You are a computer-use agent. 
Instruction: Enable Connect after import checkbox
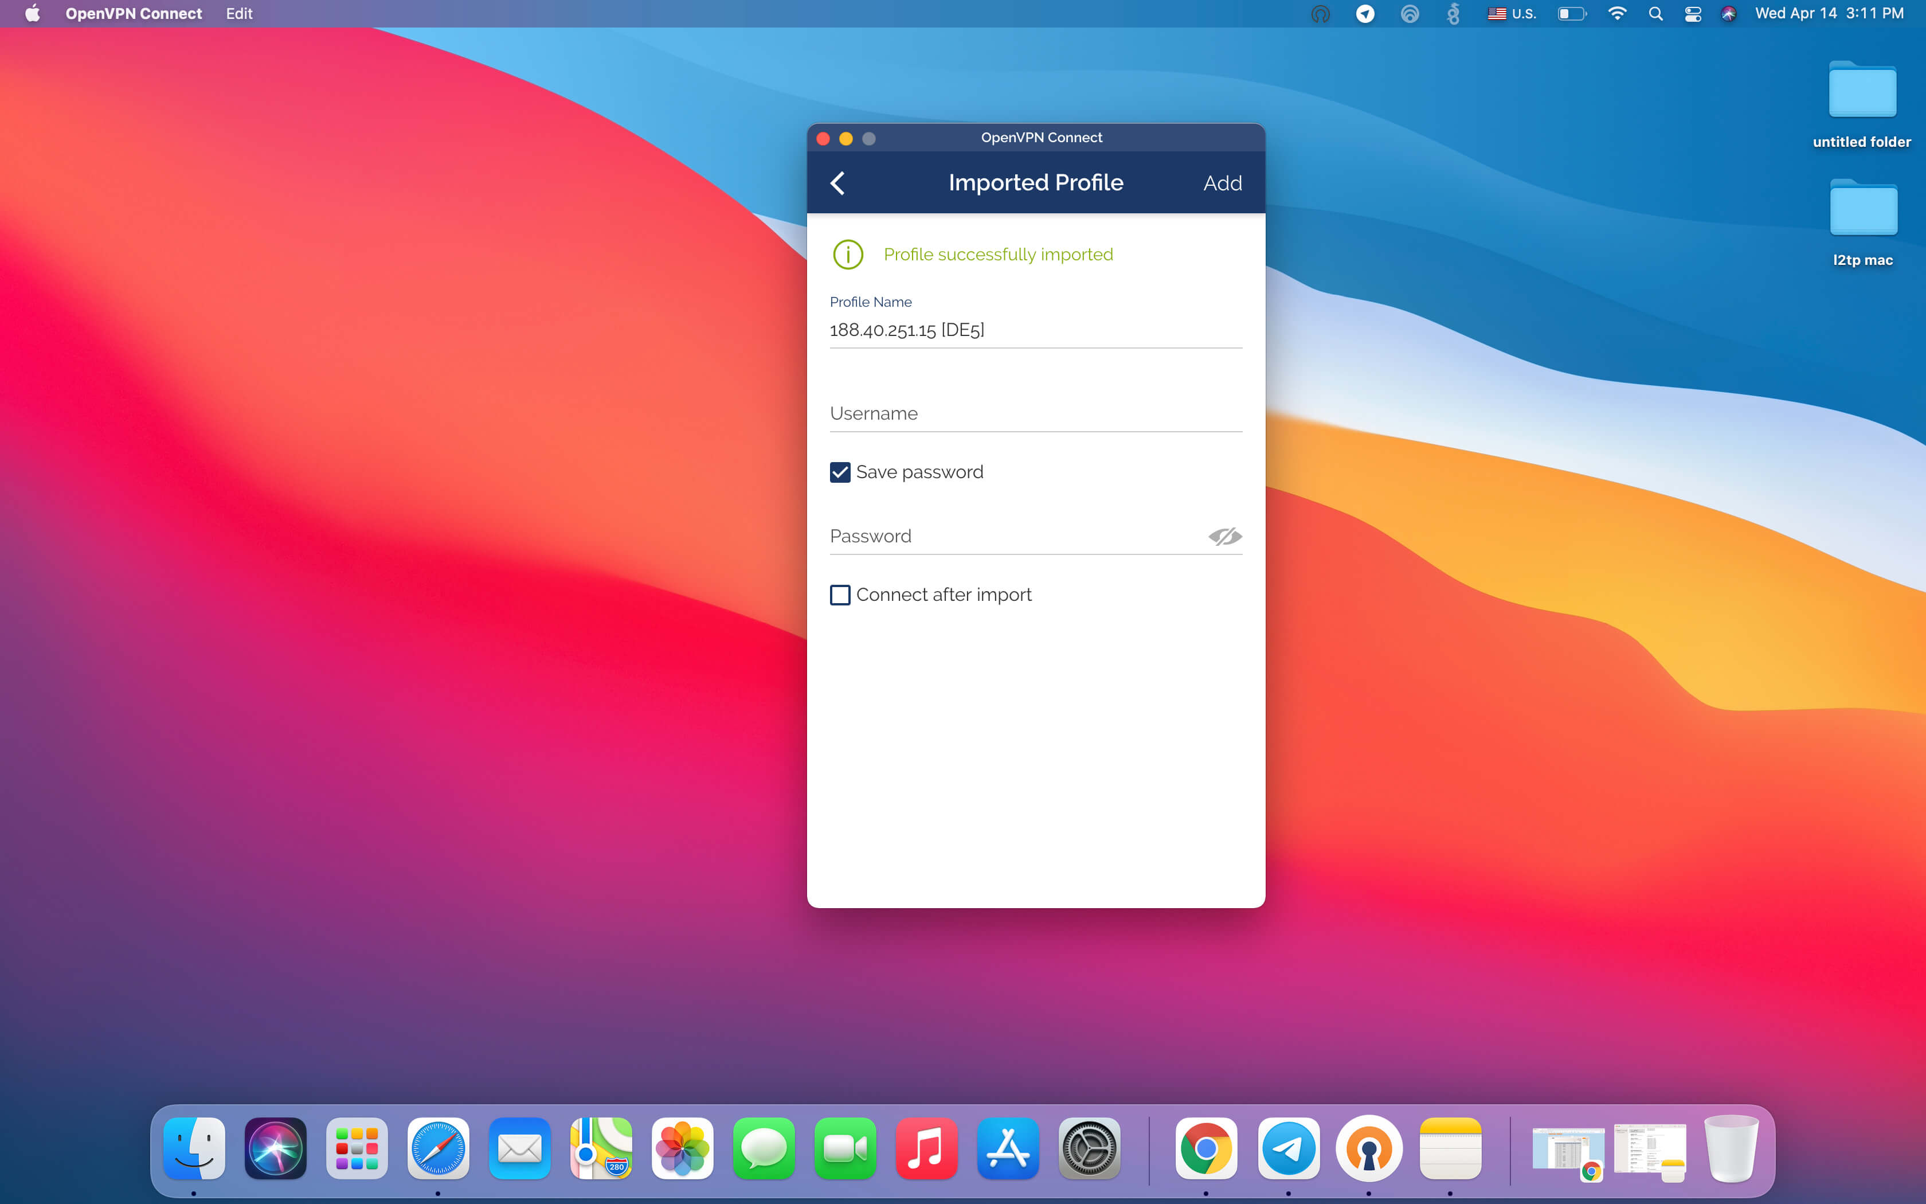[x=840, y=595]
